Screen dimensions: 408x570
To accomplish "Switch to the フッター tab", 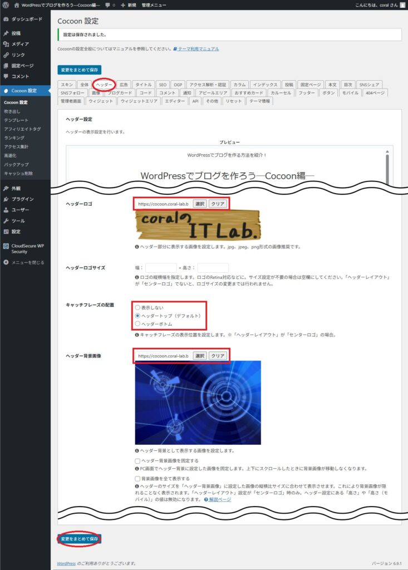I will tap(307, 93).
